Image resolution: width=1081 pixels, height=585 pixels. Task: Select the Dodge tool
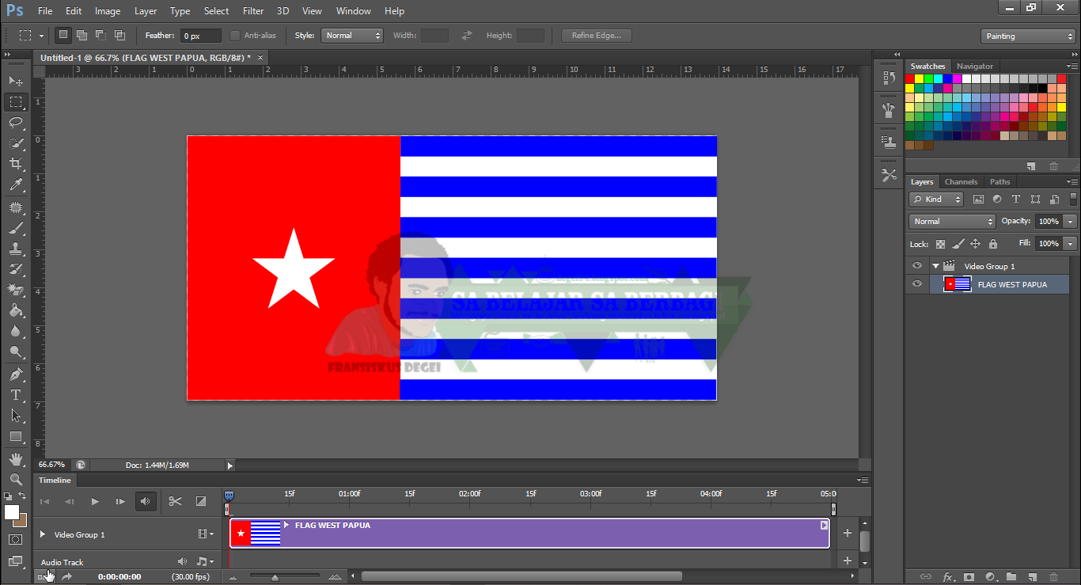tap(16, 351)
